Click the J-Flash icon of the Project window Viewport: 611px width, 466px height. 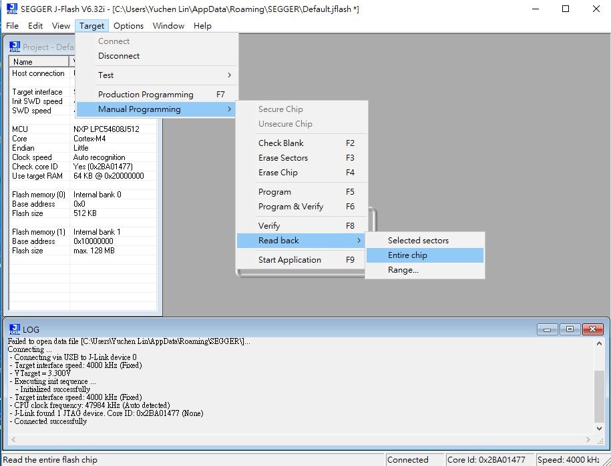(15, 47)
